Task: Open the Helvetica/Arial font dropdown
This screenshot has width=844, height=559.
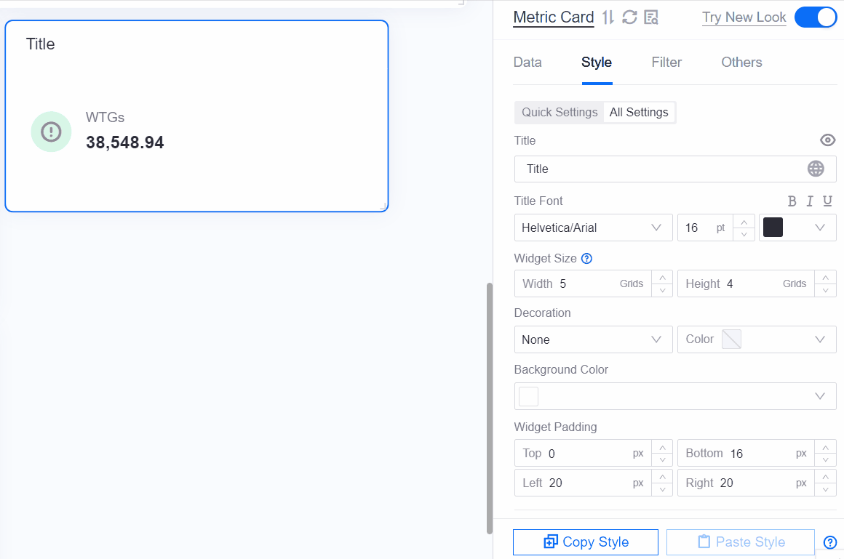Action: 593,228
